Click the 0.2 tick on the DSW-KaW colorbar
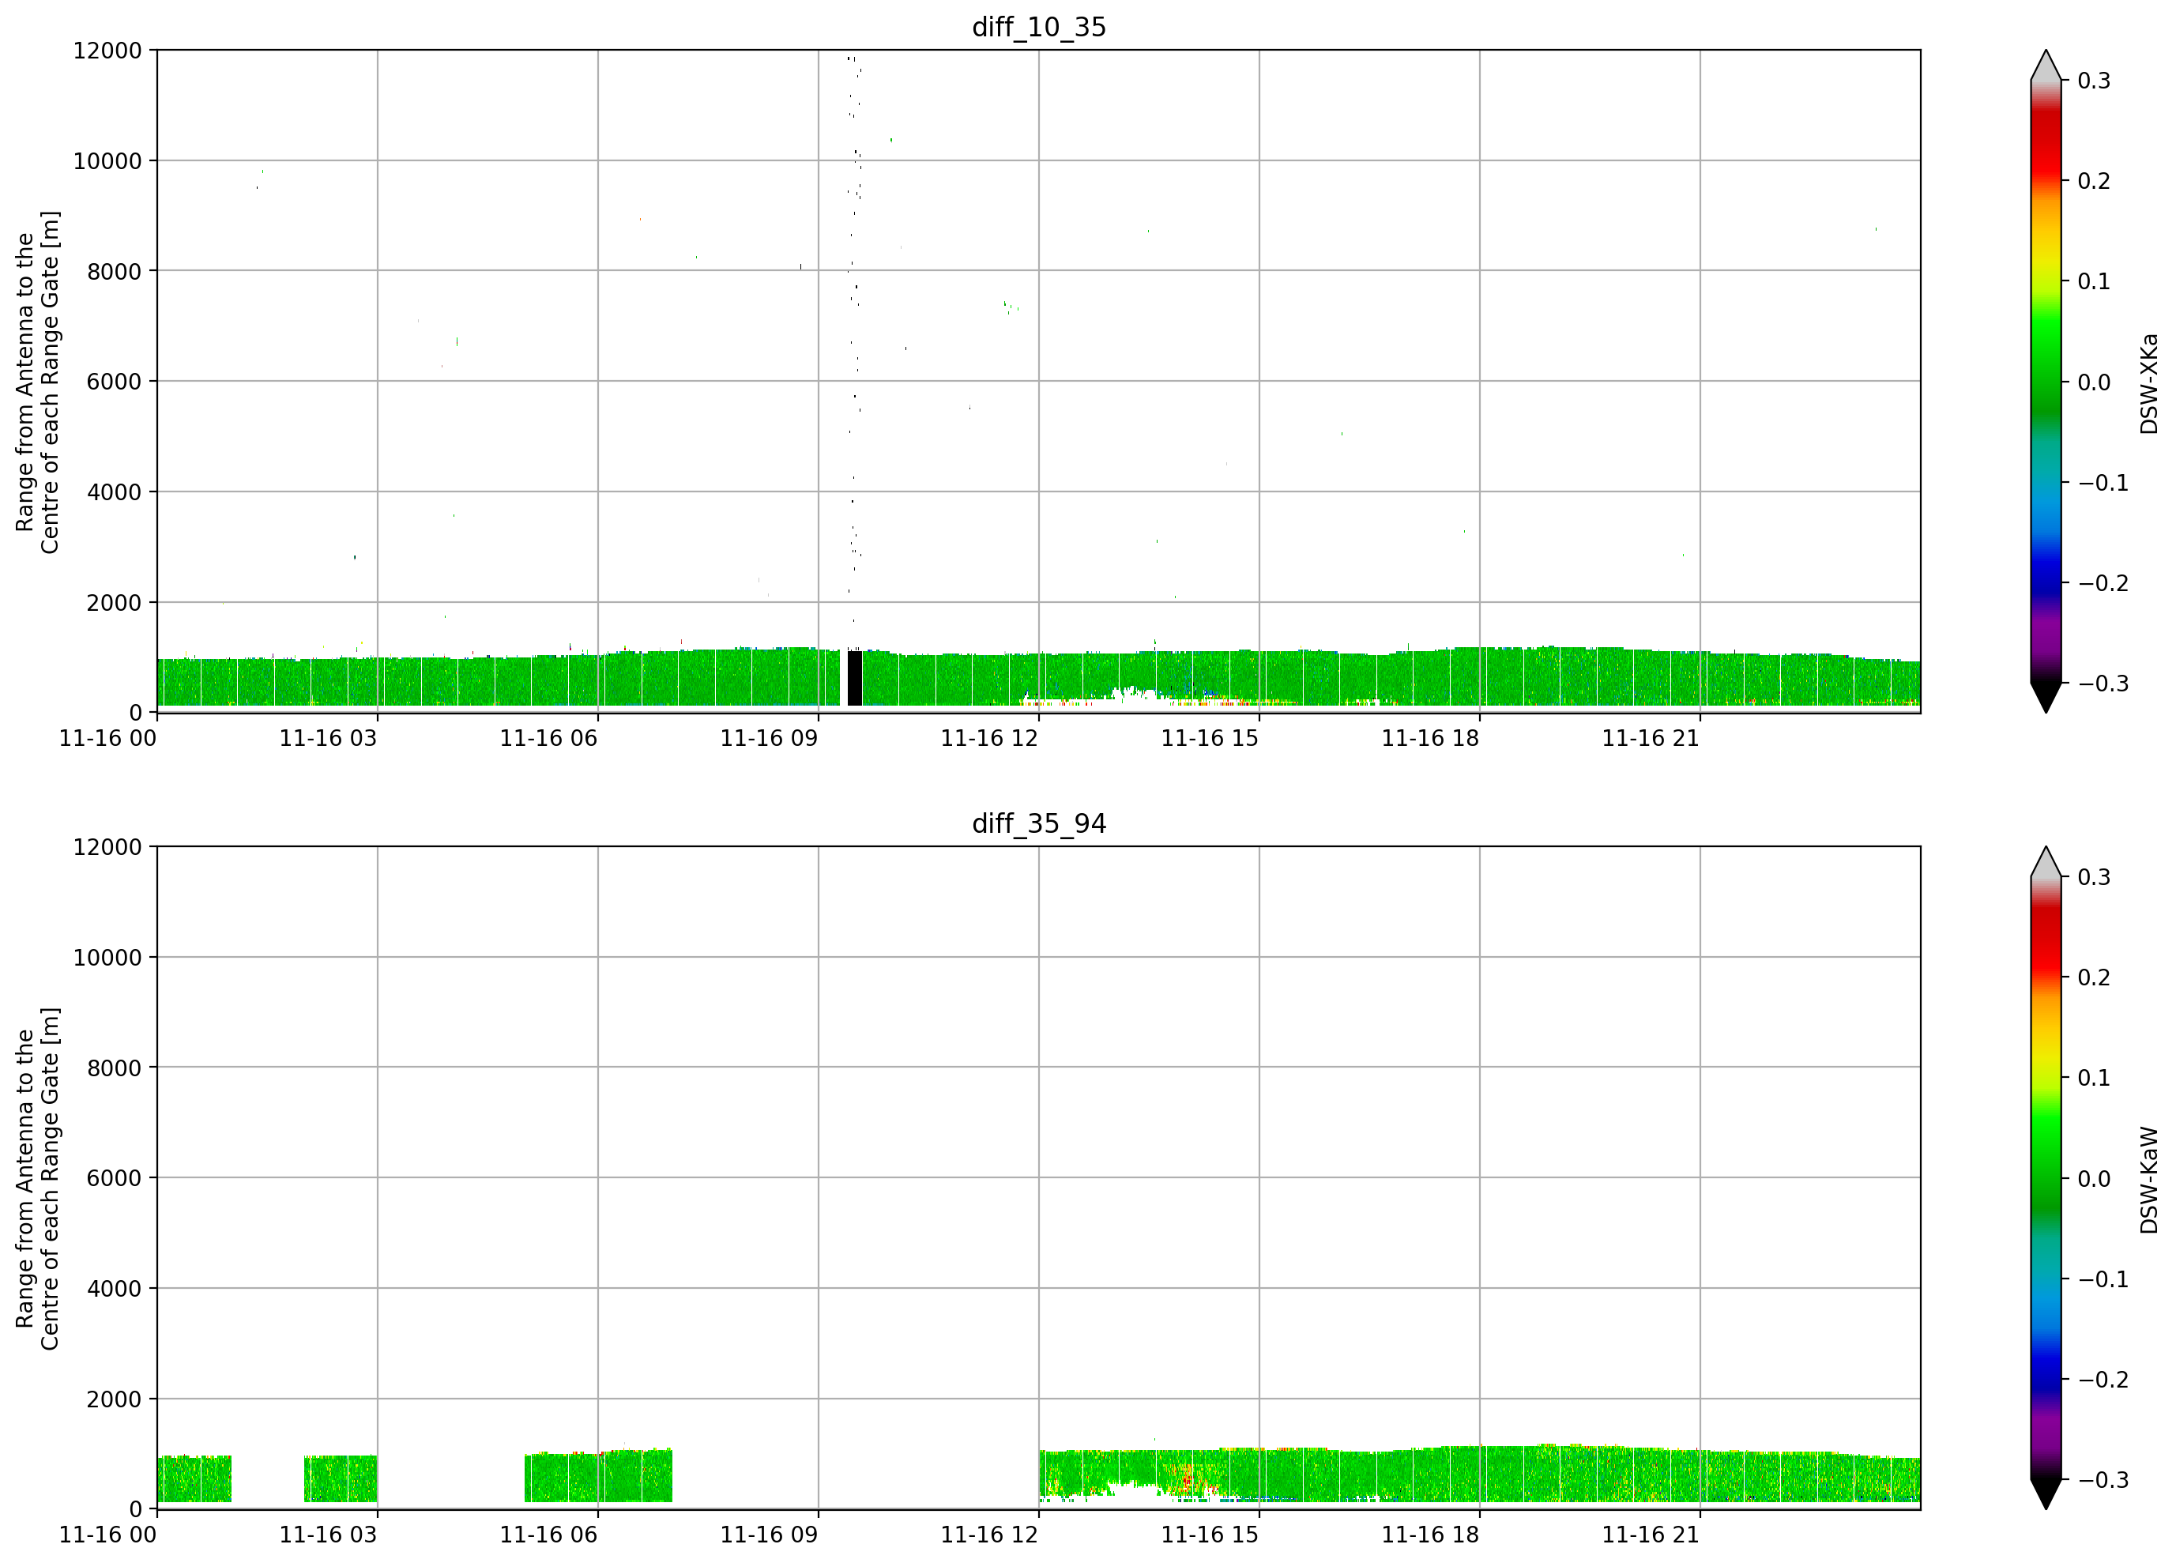The height and width of the screenshot is (1563, 2176). tap(2094, 977)
